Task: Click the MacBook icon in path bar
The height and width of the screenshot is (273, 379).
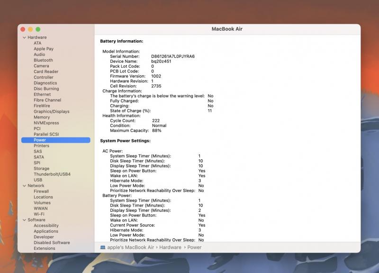Action: click(x=103, y=247)
